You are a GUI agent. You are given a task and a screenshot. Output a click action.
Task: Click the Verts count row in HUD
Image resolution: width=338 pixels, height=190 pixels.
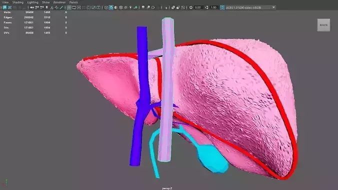[x=35, y=12]
